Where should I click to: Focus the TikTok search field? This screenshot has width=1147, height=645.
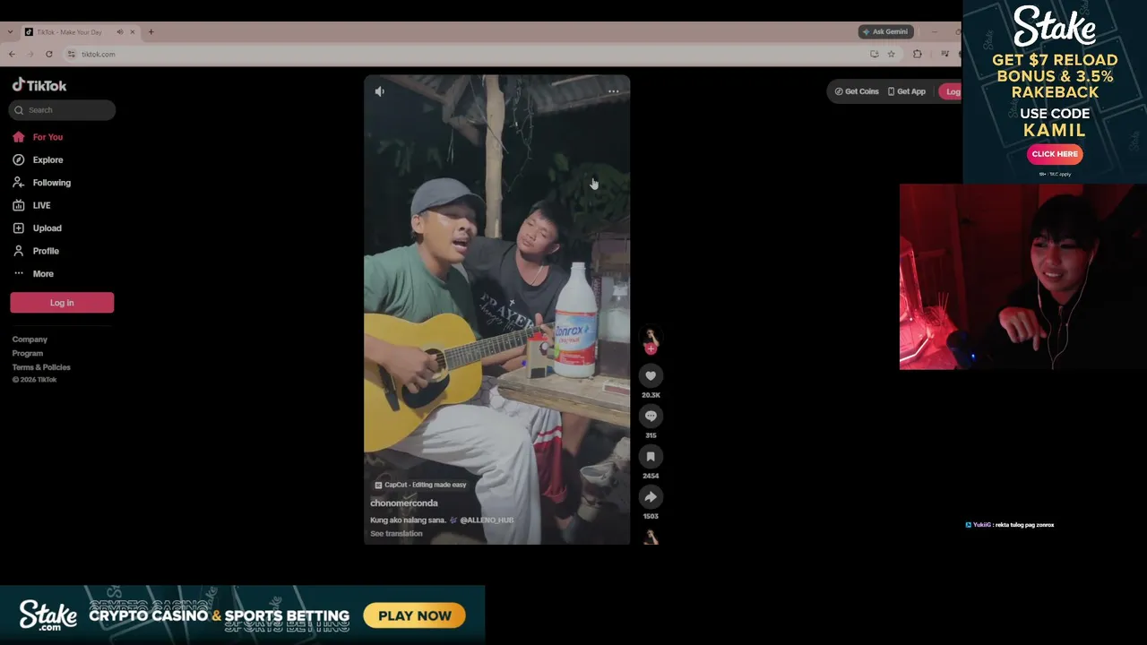[63, 110]
